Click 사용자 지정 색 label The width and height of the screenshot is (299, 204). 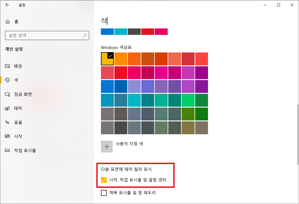(129, 144)
